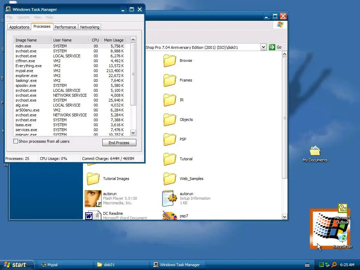360x270 pixels.
Task: Click process list scroll up arrow
Action: (x=133, y=40)
